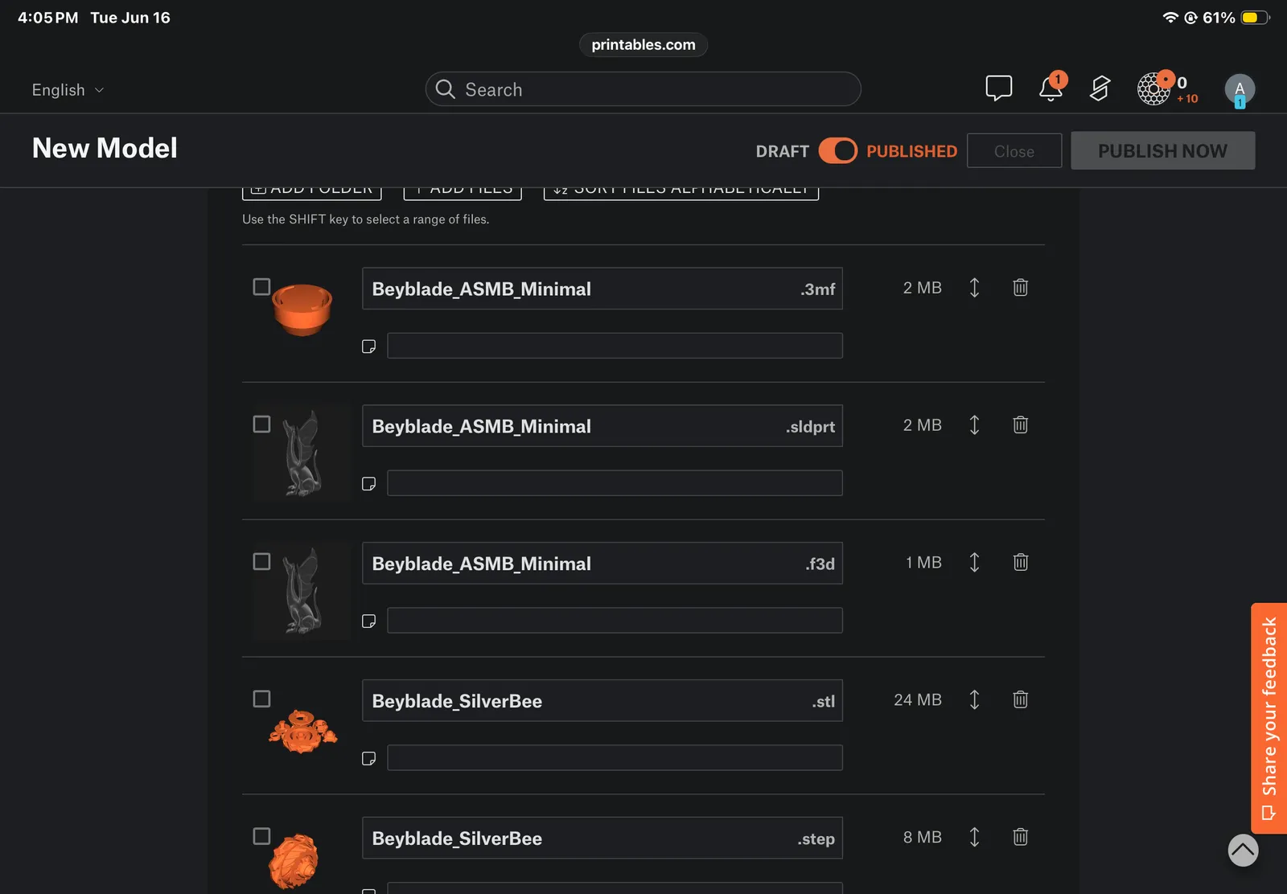This screenshot has width=1287, height=894.
Task: Open the PrusaSlicer logo icon in header
Action: [x=1100, y=88]
